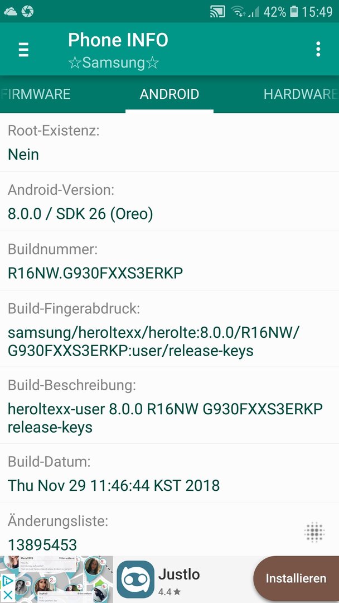Open the AdChoices triangle icon
Screen dimensions: 339x603
click(8, 581)
